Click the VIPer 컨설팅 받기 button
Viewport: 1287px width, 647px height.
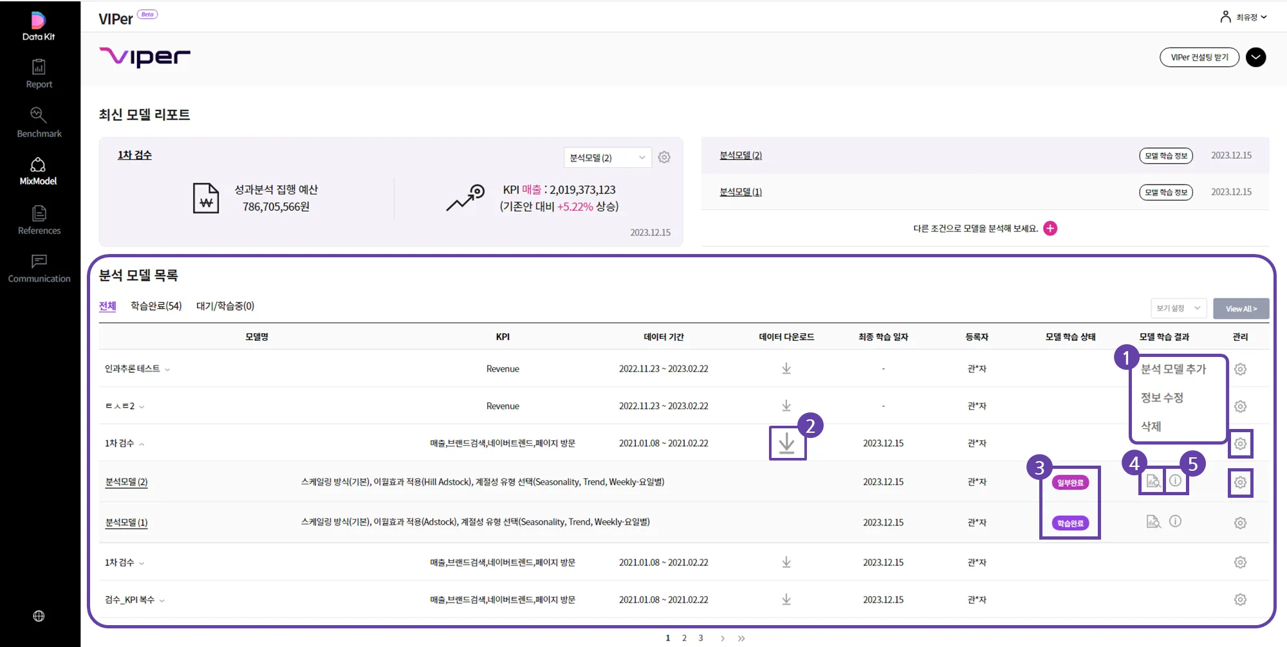(x=1199, y=57)
